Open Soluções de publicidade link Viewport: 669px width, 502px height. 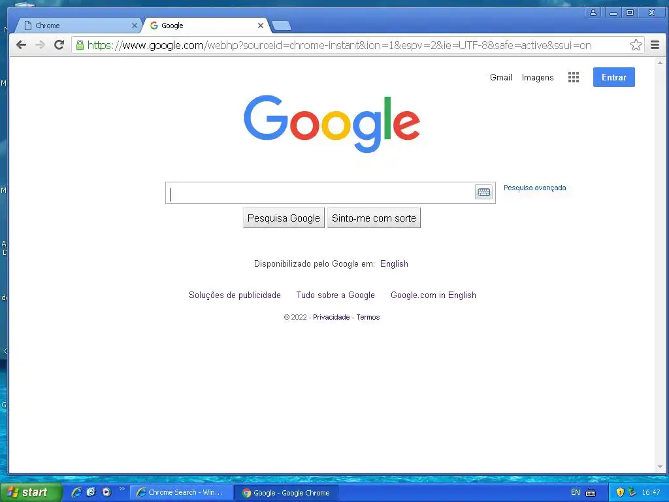[235, 295]
